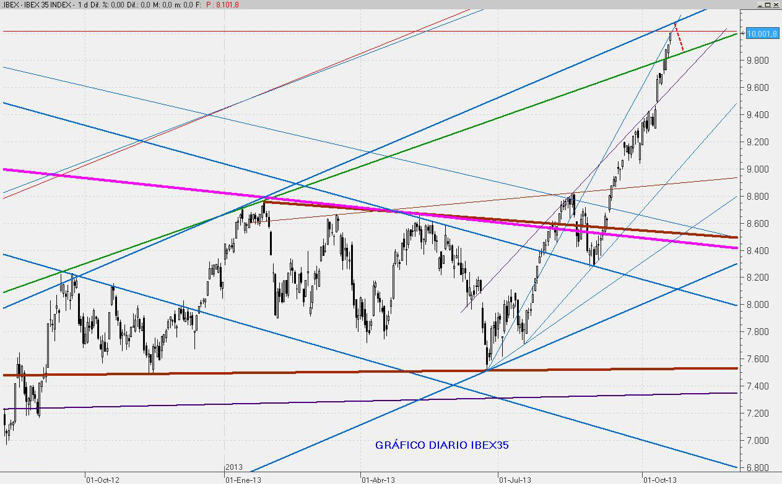Minimize the IBEX chart window
782x484 pixels.
[x=759, y=4]
